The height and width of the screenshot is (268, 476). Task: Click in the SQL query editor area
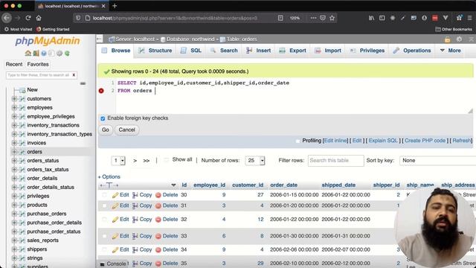[286, 96]
